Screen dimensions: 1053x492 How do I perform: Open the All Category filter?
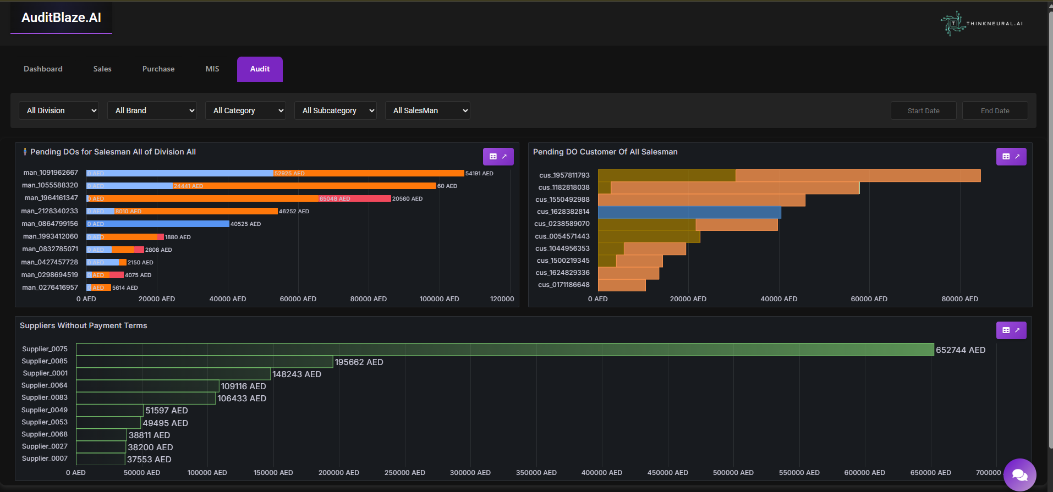click(x=245, y=110)
